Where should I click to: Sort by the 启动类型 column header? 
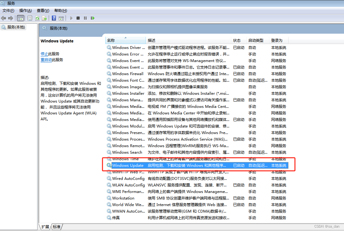tap(258, 40)
